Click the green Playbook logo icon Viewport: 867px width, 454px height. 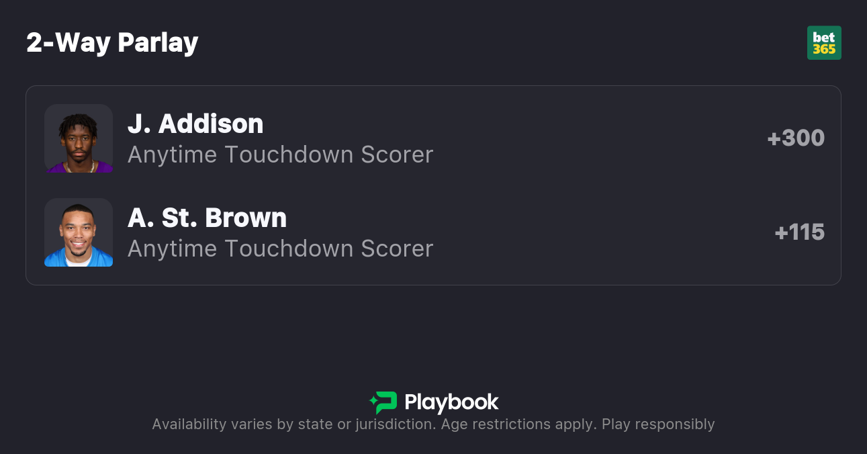click(386, 402)
